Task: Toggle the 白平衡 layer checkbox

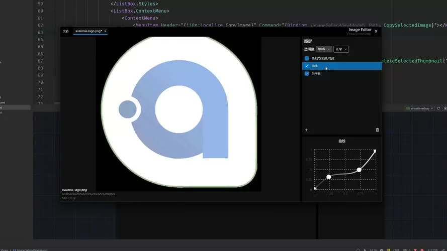Action: [307, 73]
